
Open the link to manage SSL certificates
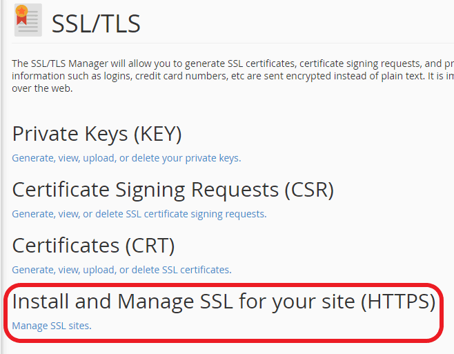click(121, 270)
